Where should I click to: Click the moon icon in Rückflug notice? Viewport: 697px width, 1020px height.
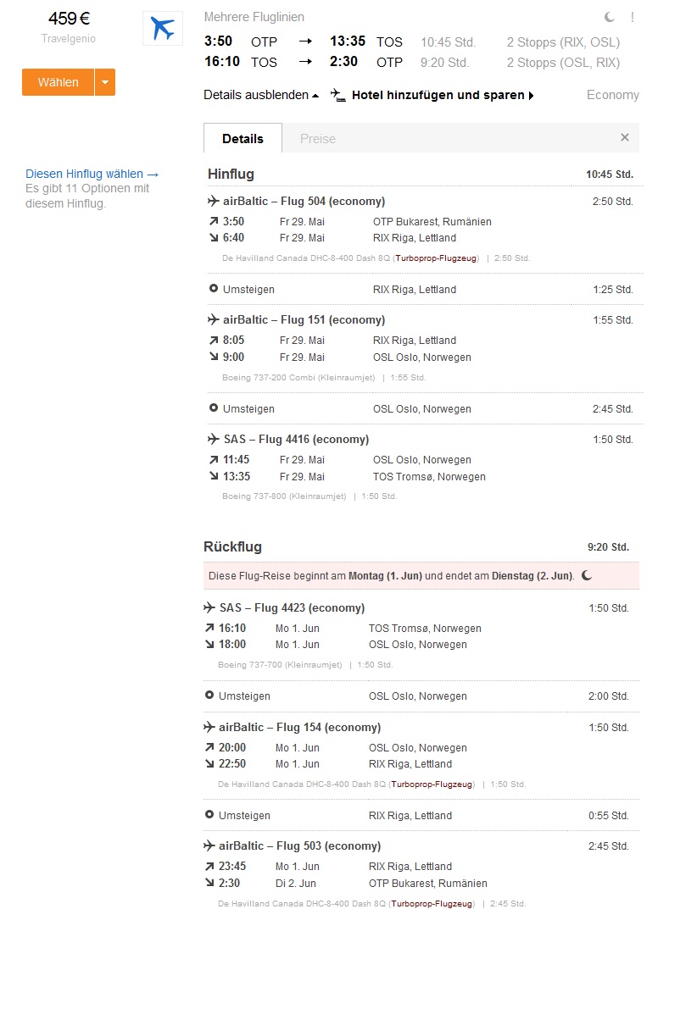pos(587,575)
